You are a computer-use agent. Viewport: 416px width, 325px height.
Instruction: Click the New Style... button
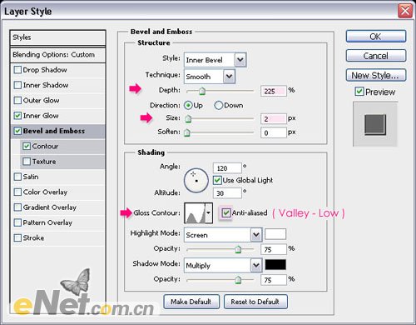(376, 75)
